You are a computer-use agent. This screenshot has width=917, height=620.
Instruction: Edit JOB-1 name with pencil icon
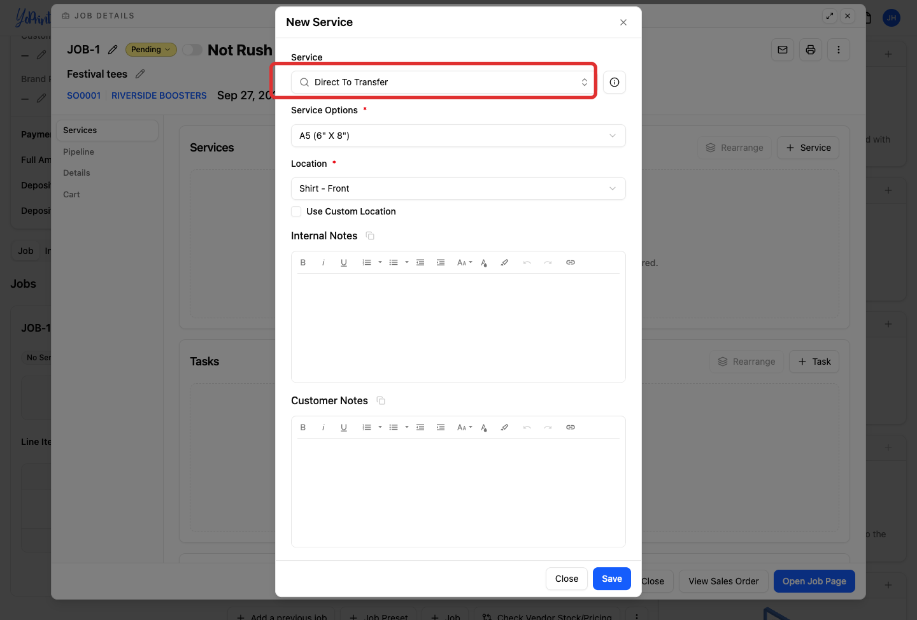click(113, 50)
